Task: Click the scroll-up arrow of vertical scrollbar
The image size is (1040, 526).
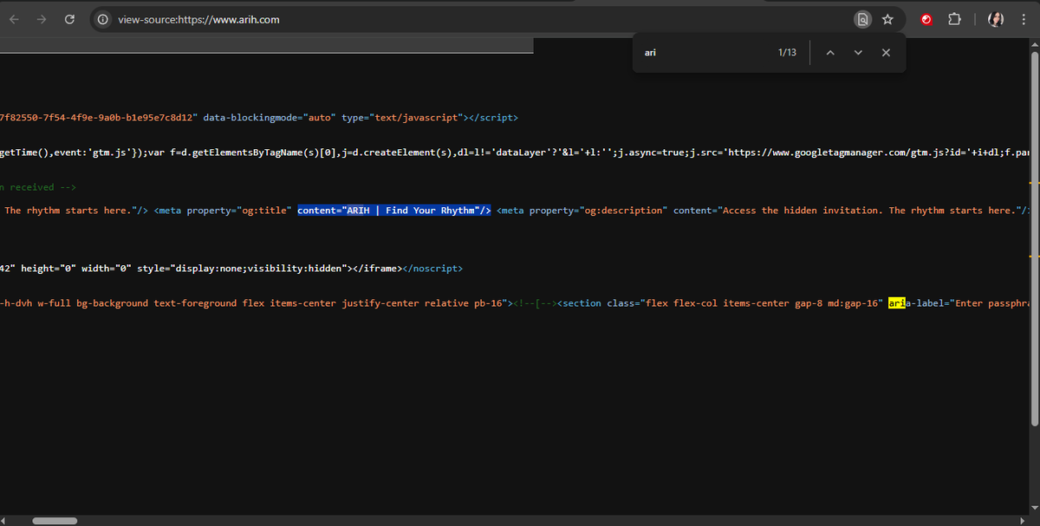Action: point(1034,43)
